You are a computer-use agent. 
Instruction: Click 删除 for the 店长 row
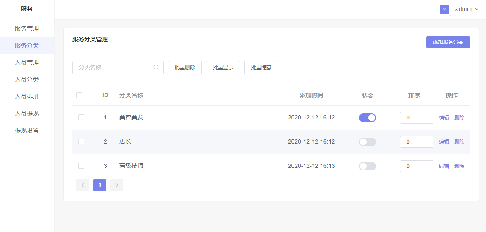tap(459, 142)
